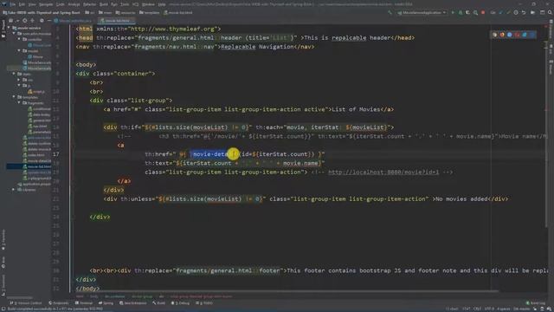Click the Debug bug icon in toolbar

click(461, 13)
